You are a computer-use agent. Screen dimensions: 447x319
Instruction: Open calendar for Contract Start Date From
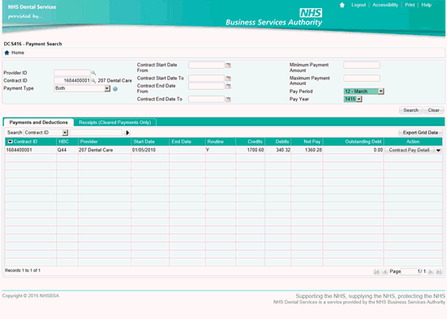228,65
